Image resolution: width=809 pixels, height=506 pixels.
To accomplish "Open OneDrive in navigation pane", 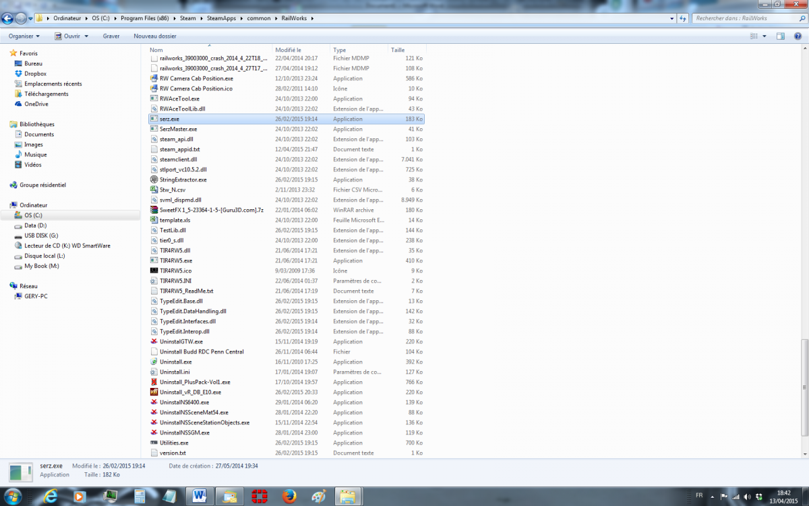I will click(36, 104).
